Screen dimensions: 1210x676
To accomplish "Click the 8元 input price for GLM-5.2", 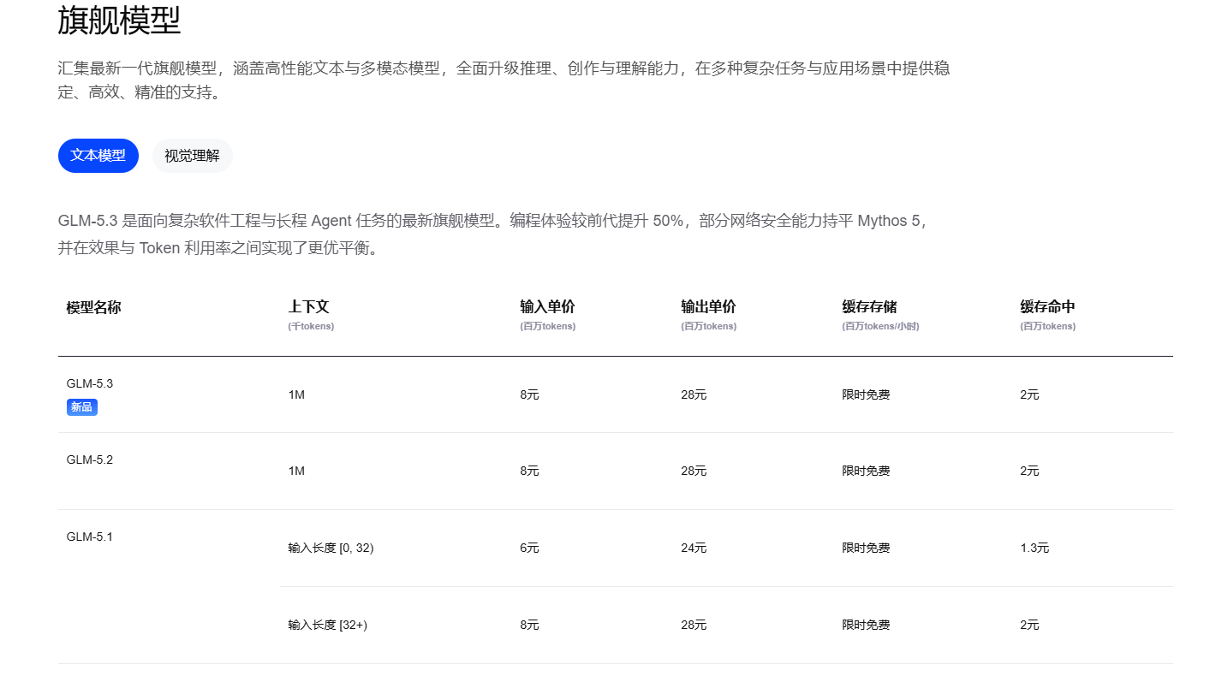I will click(529, 471).
